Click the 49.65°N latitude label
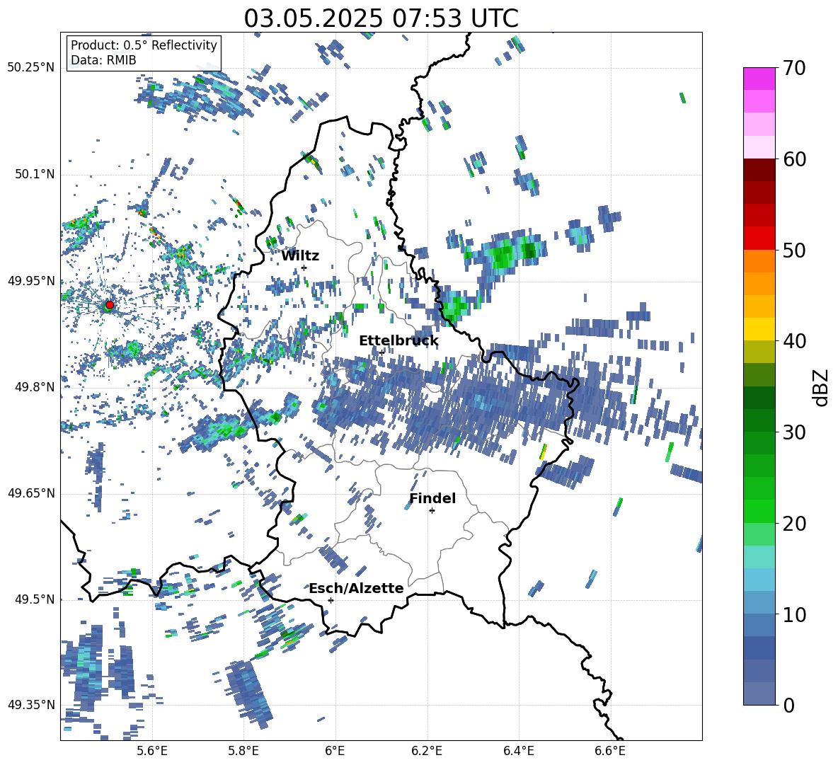The width and height of the screenshot is (838, 765). [x=31, y=493]
